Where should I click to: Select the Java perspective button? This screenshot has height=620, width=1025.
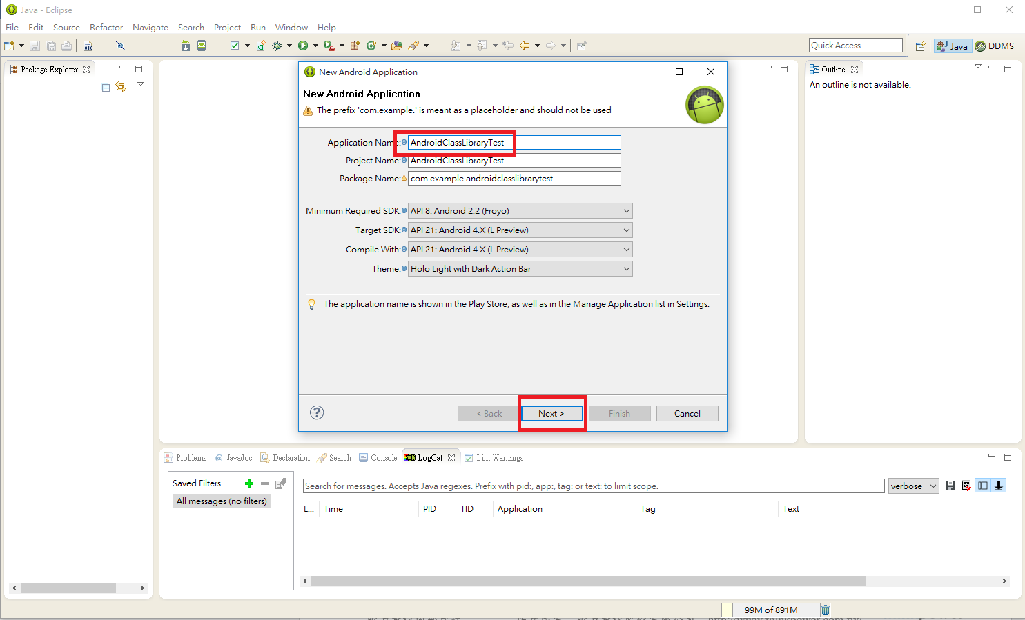(x=953, y=46)
